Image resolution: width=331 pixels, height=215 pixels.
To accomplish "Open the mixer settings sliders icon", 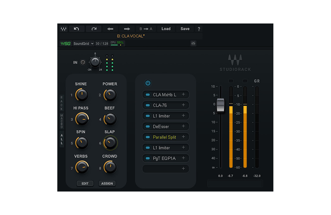I will [193, 43].
